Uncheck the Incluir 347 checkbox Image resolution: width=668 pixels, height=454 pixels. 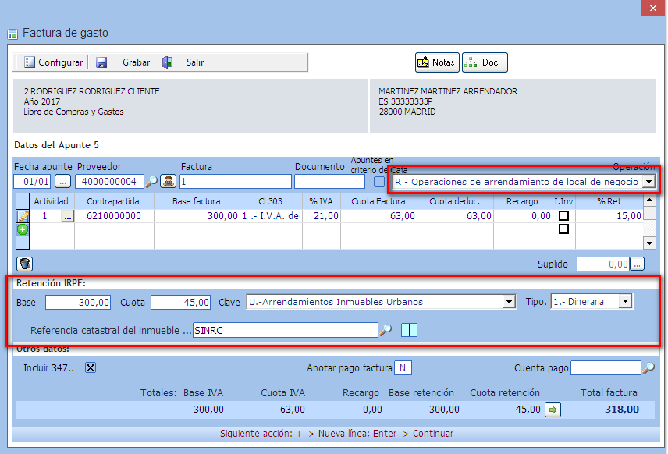pos(91,367)
